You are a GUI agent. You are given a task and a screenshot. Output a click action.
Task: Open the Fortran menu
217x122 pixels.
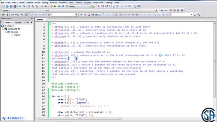[x=53, y=2]
